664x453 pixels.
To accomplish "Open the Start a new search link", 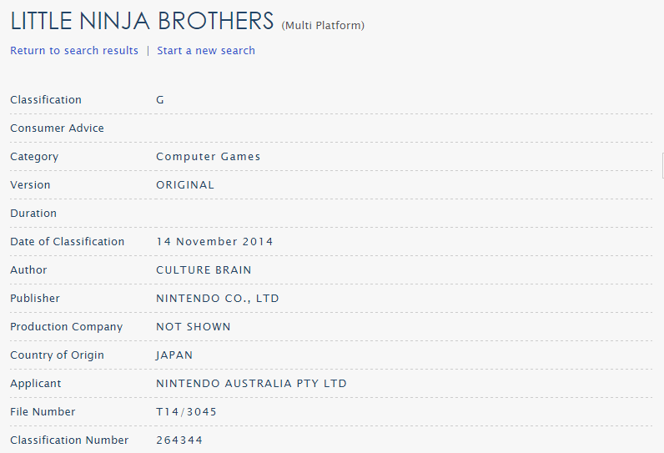I will (x=206, y=51).
